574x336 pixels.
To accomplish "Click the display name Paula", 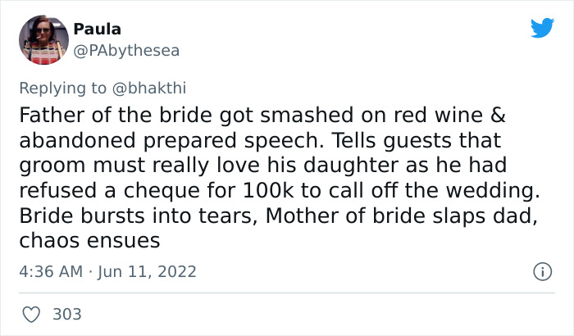I will [97, 29].
